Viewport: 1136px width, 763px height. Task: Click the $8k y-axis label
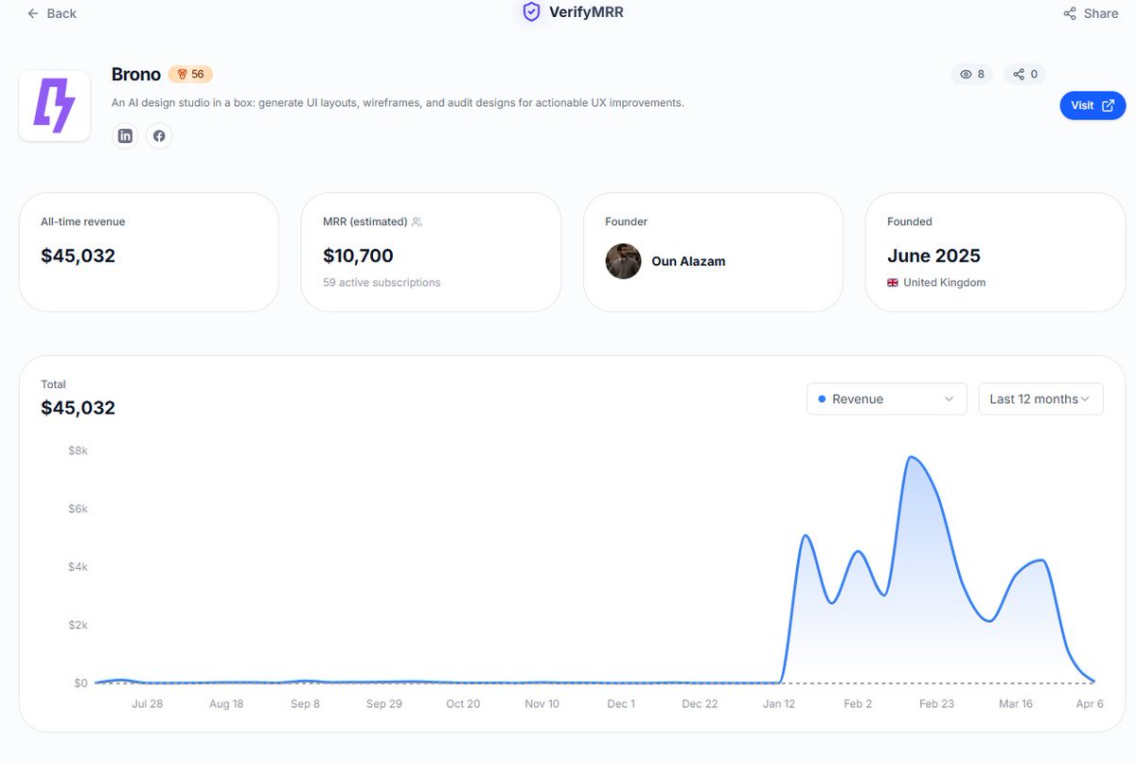(x=78, y=451)
